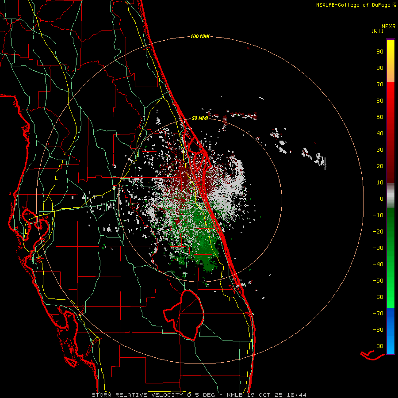The image size is (398, 398).
Task: Click the Lake Okeechobee outline on map
Action: (x=184, y=315)
